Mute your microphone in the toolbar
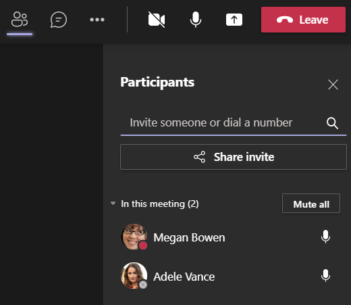Screen dimensions: 351x305 coord(196,20)
